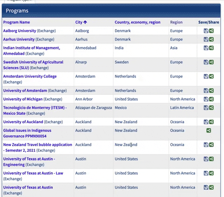Screen dimensions: 224x197
Task: Share the Aalborg University program
Action: pos(211,31)
